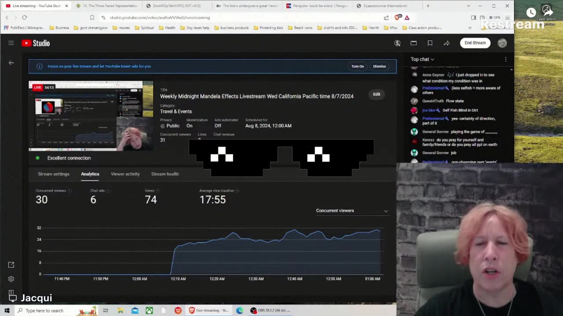Click Edit next to the stream title
Screen dimensions: 563x316
[377, 94]
